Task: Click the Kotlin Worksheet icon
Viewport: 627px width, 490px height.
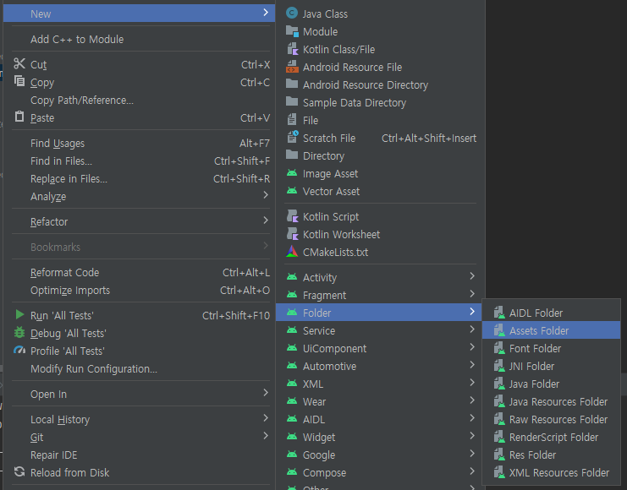Action: 292,234
